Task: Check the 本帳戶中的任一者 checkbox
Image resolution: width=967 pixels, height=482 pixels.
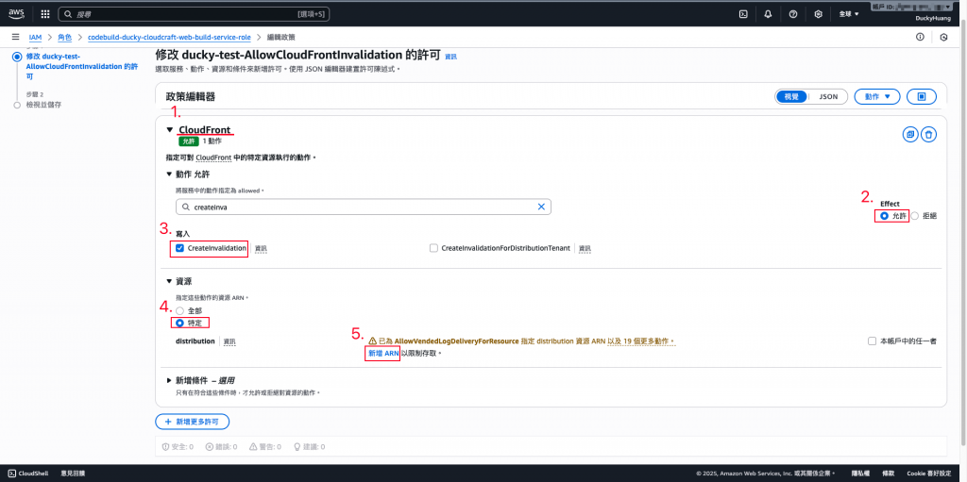Action: [x=872, y=341]
